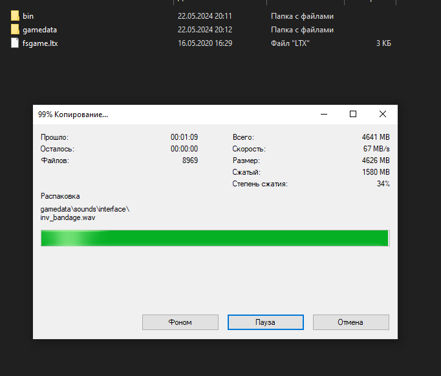441x376 pixels.
Task: Click the Сжатый: label
Action: (x=246, y=172)
